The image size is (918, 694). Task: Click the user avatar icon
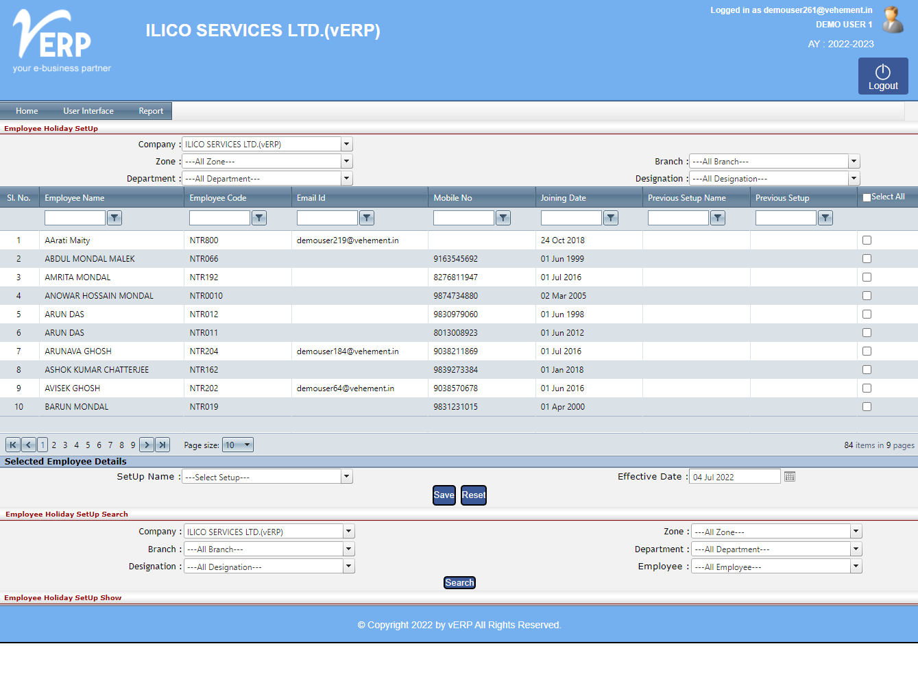pos(893,19)
